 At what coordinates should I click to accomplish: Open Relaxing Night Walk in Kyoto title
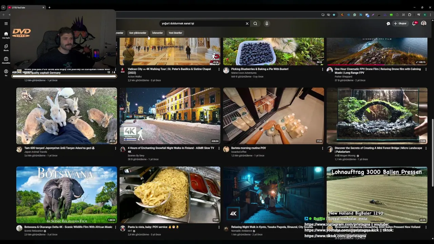[272, 227]
